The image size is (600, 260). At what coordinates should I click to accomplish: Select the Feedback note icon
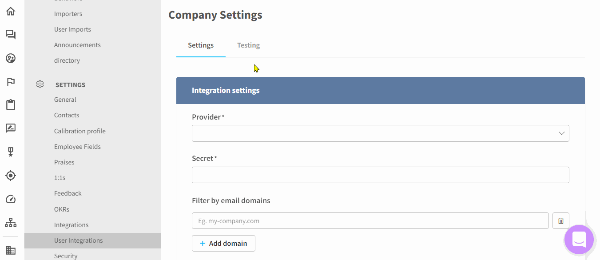point(10,128)
